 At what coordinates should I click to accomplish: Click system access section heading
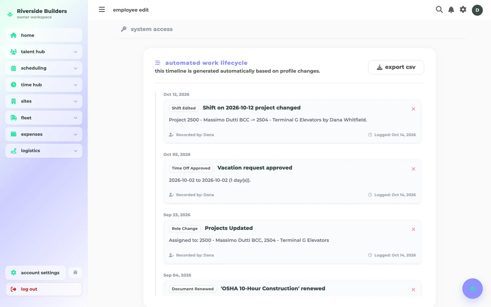[152, 29]
